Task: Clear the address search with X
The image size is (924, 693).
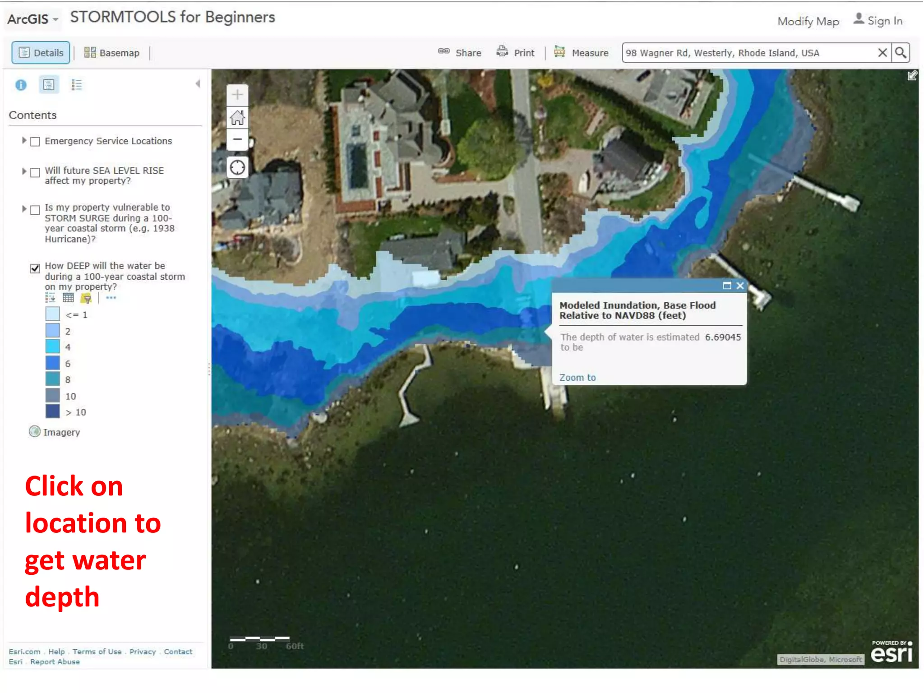Action: (882, 53)
